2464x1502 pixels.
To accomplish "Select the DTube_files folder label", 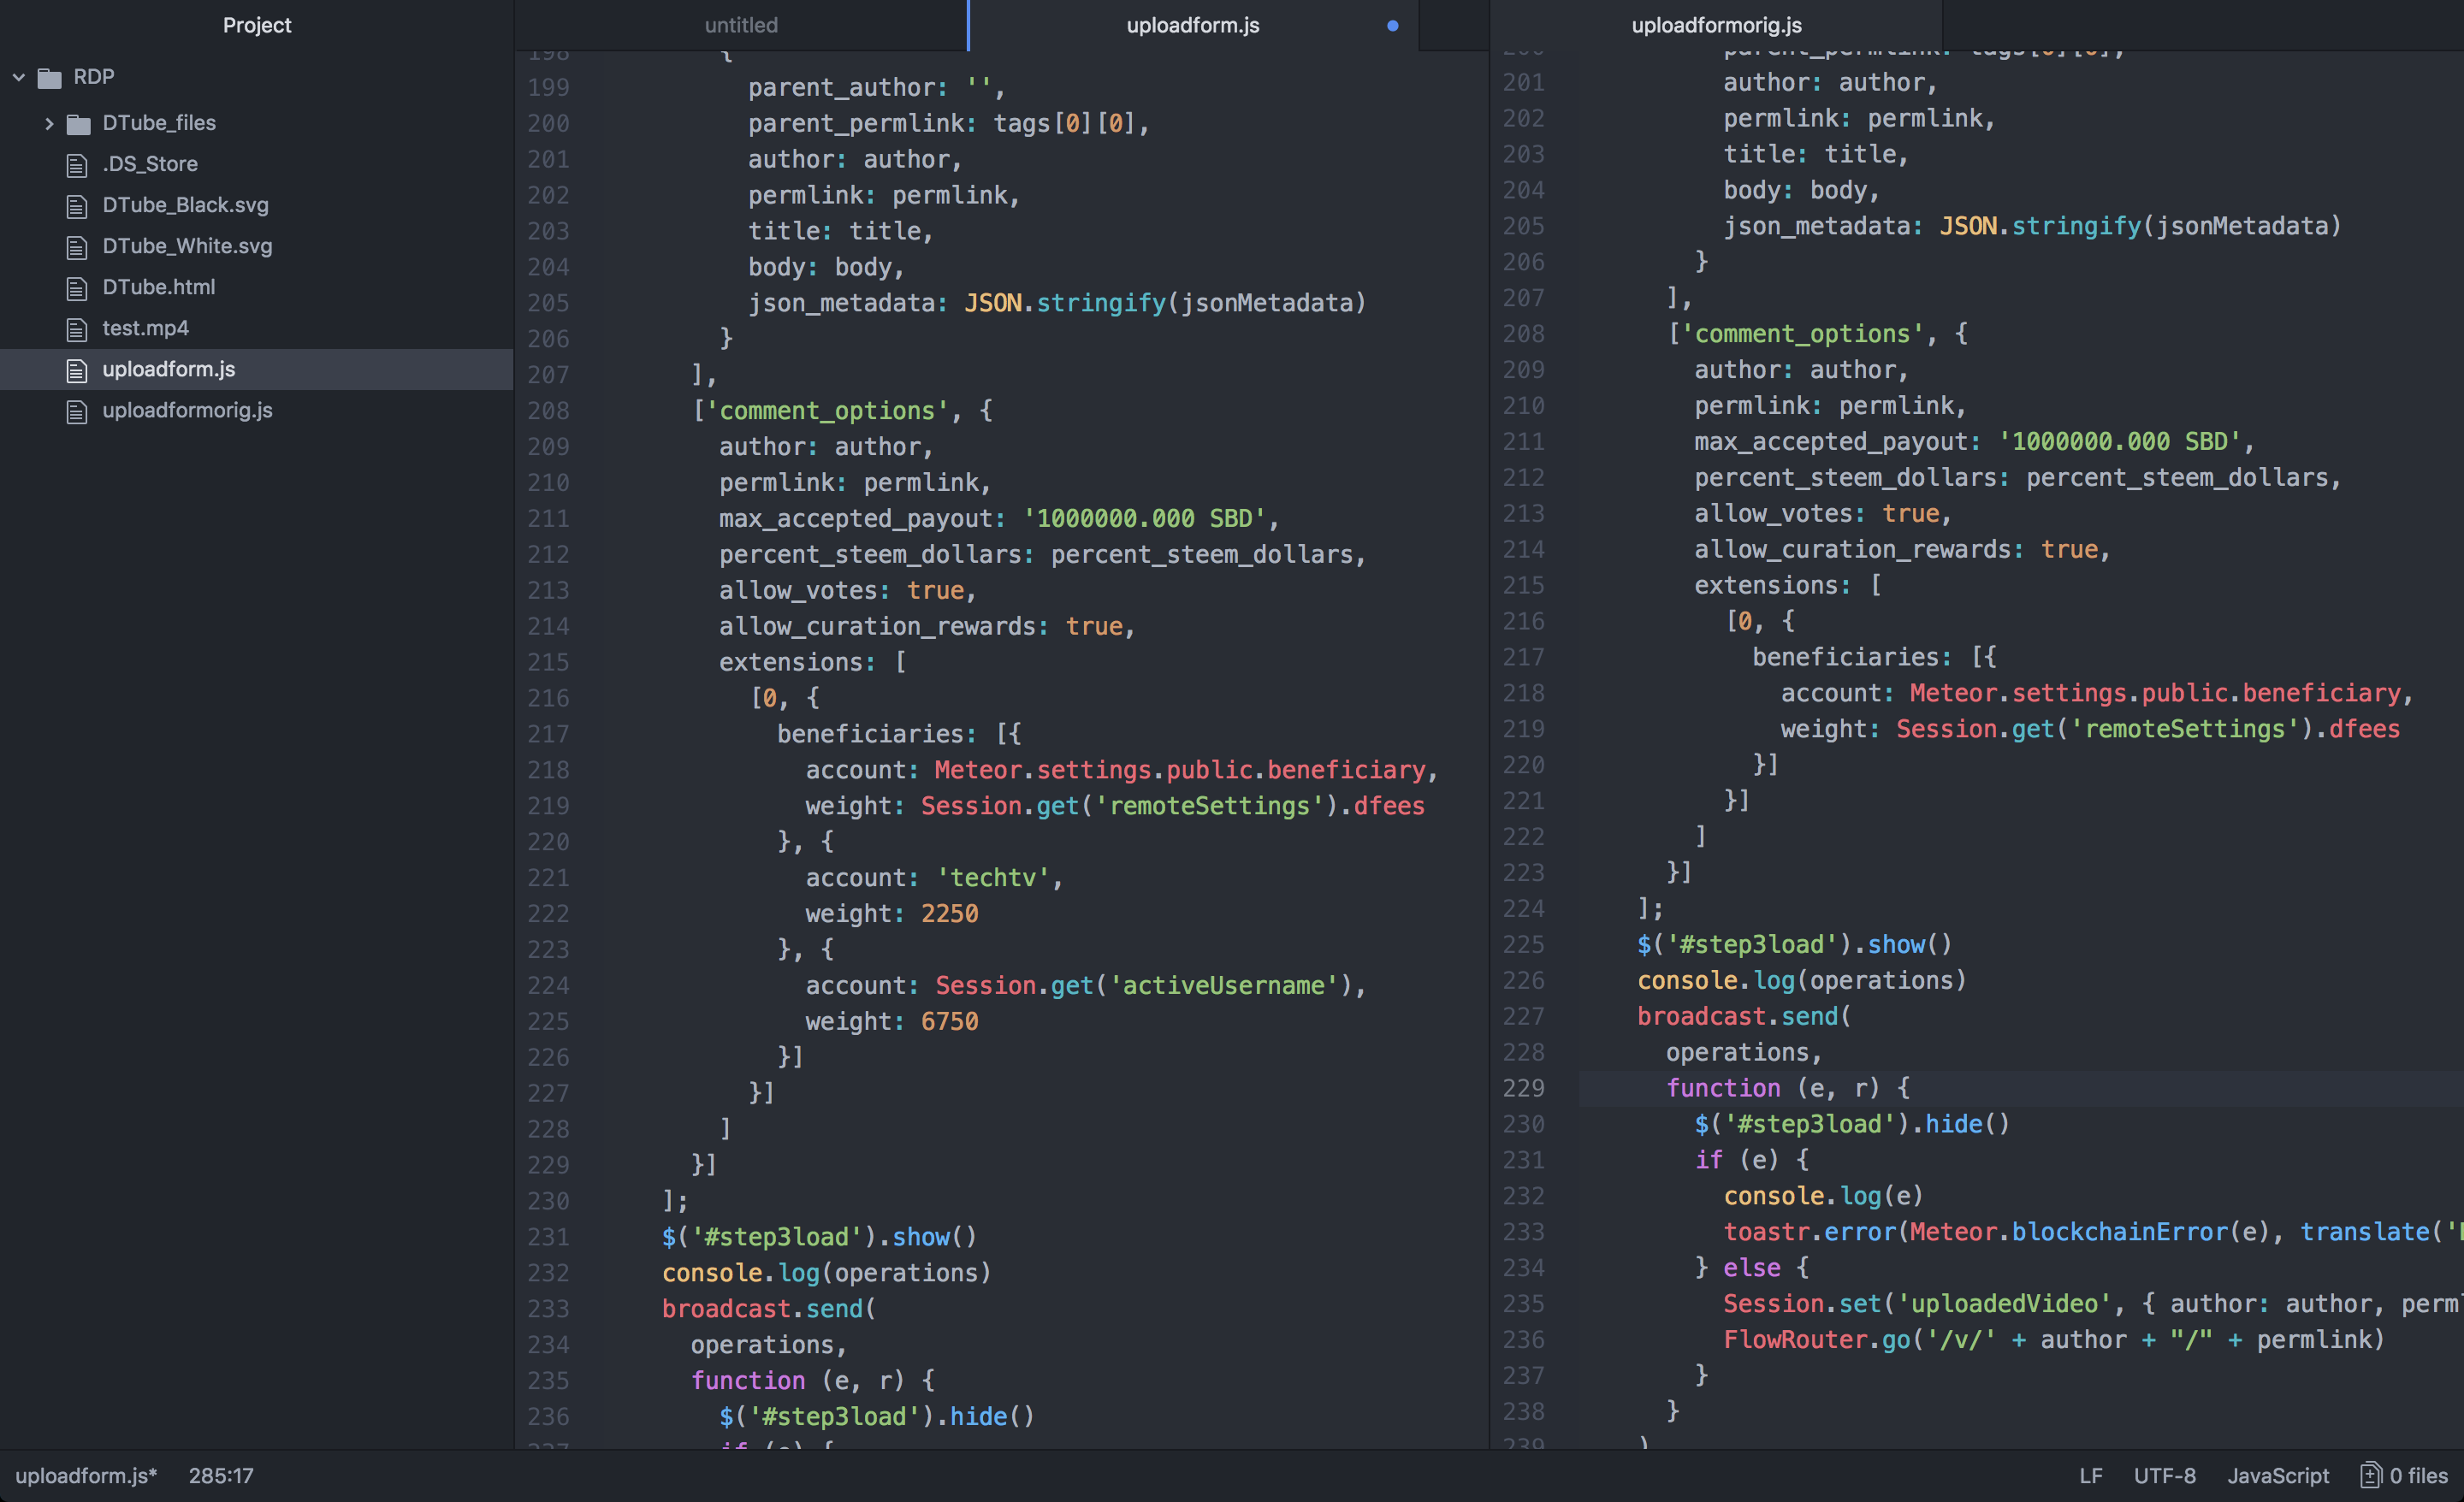I will [159, 123].
